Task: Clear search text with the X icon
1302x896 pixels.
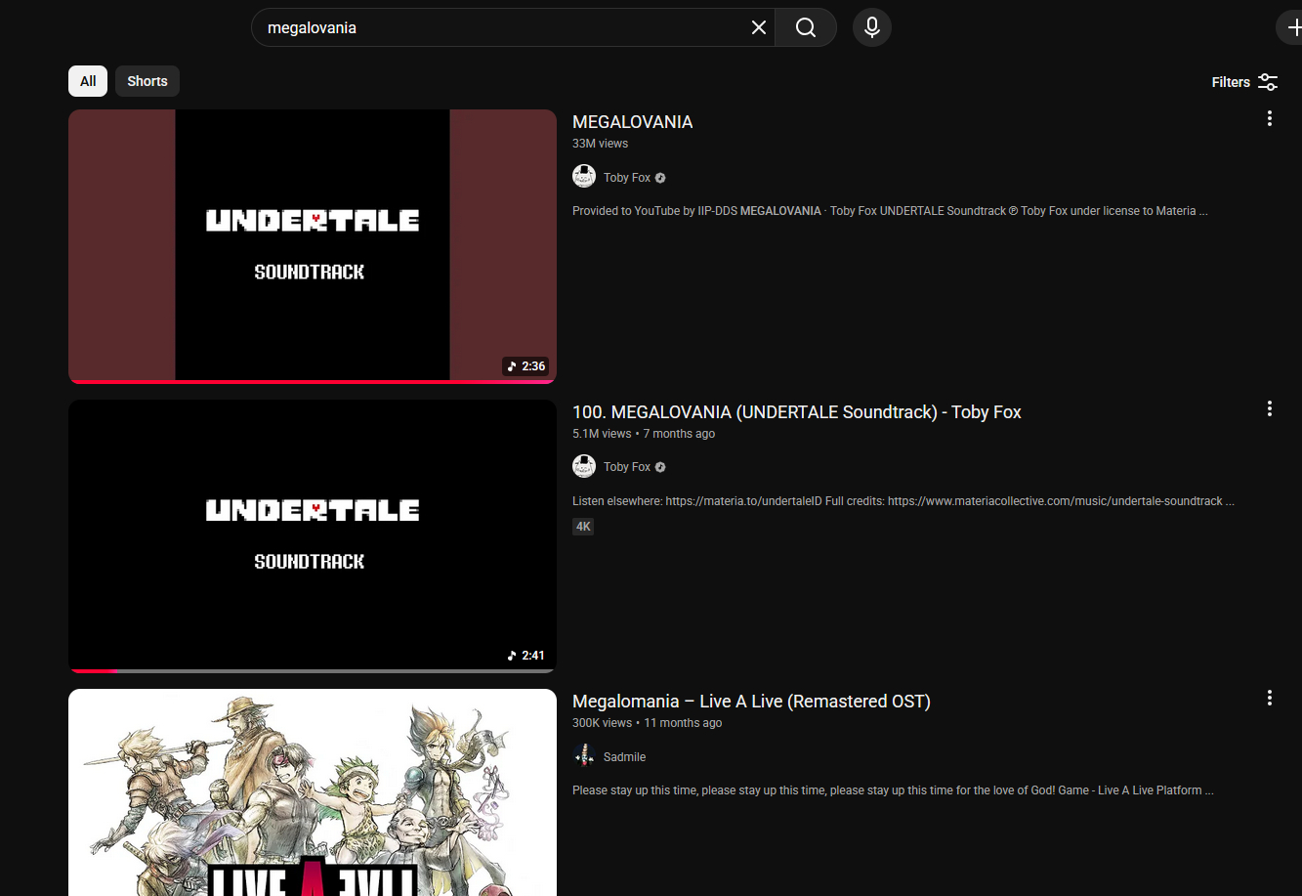Action: point(758,27)
